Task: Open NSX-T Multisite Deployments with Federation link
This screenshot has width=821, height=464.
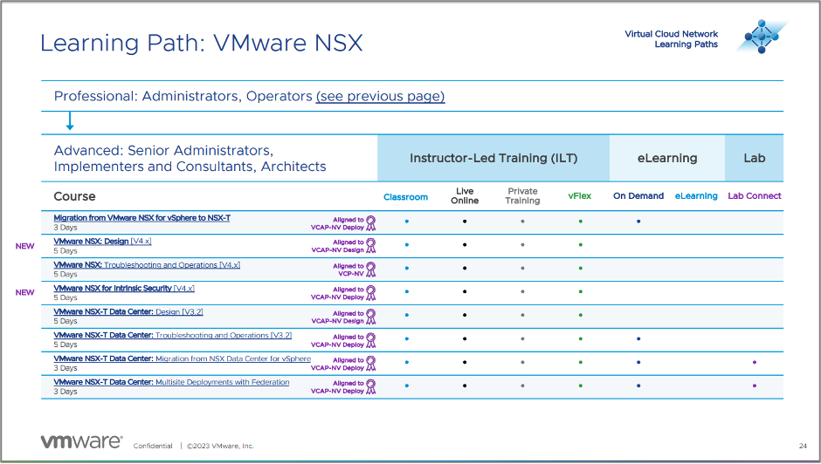Action: pos(171,382)
